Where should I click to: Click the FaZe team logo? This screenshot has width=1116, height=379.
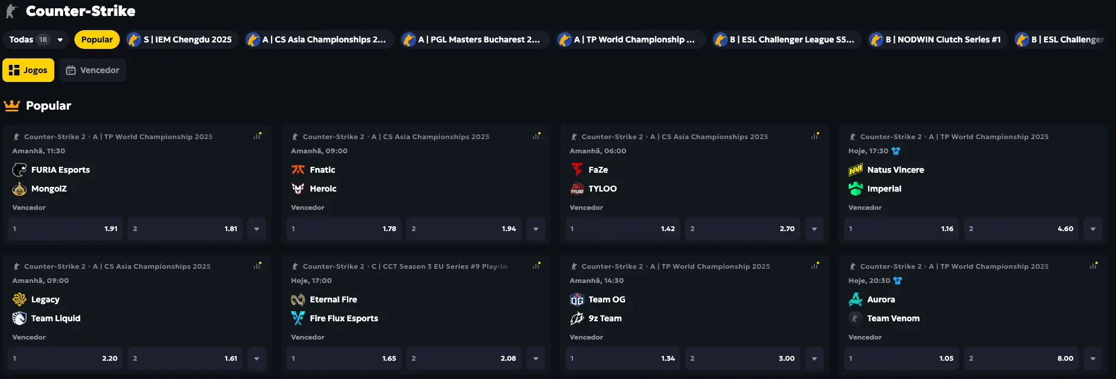(x=577, y=170)
